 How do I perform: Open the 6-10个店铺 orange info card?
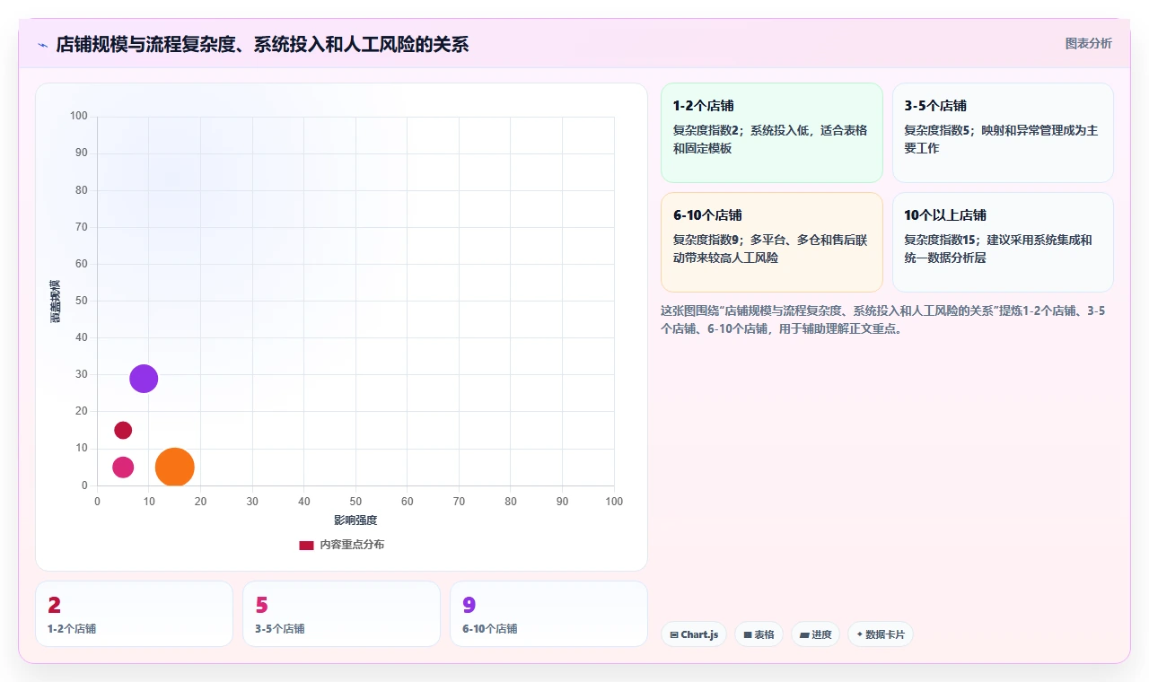tap(772, 242)
